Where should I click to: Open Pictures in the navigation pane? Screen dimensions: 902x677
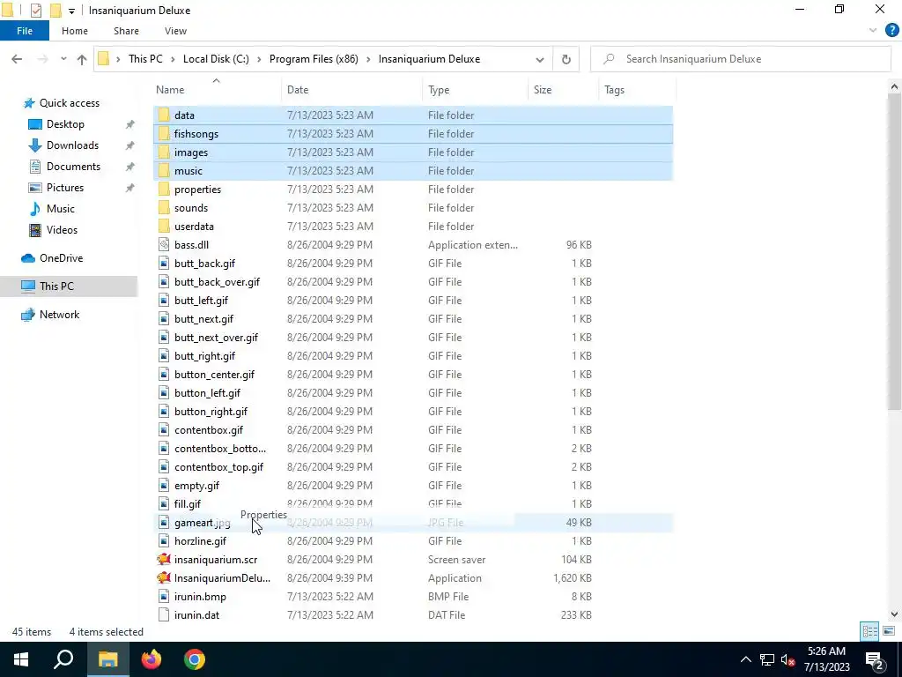click(65, 188)
